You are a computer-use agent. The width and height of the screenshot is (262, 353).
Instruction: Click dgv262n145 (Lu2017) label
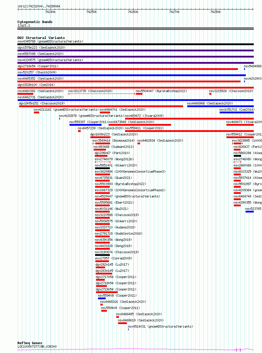pos(112,265)
